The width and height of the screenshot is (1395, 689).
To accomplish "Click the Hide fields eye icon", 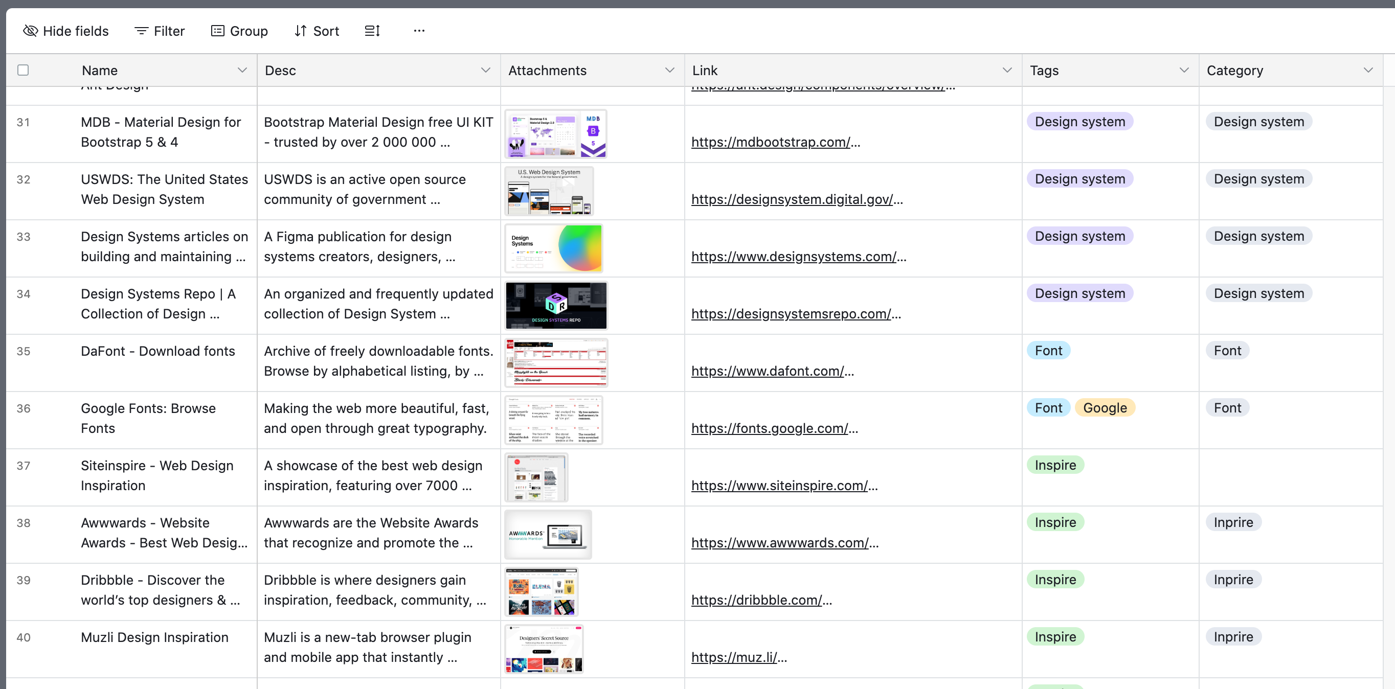I will (x=30, y=31).
